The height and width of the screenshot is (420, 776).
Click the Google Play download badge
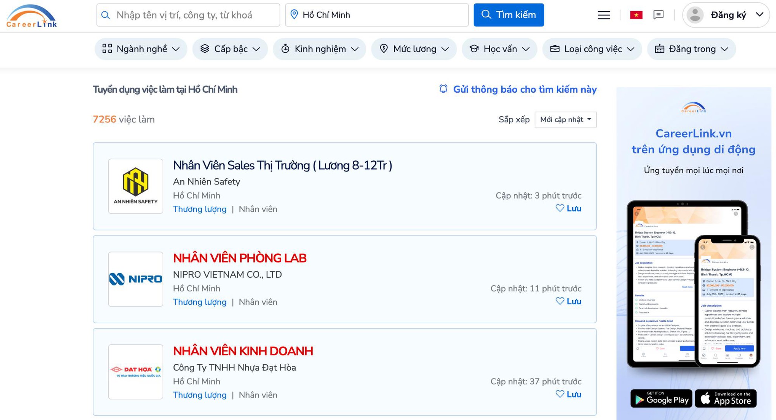(x=661, y=399)
